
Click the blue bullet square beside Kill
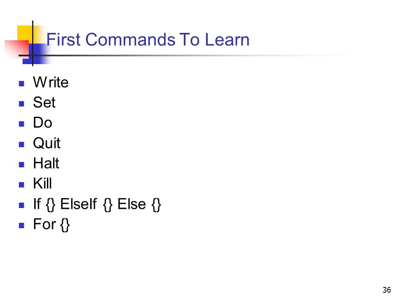tap(21, 185)
